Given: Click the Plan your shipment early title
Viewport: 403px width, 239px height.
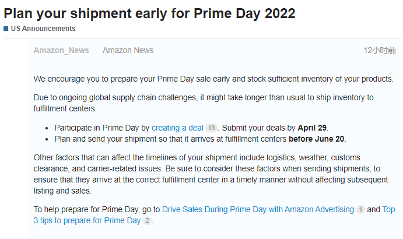Looking at the screenshot, I should 149,13.
